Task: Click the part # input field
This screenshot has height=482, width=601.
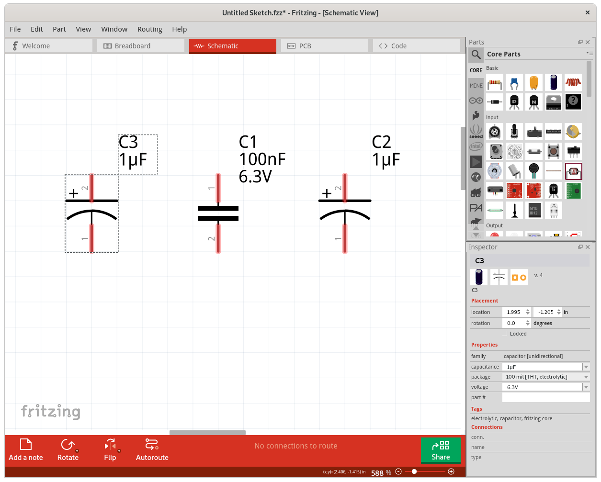Action: 546,397
